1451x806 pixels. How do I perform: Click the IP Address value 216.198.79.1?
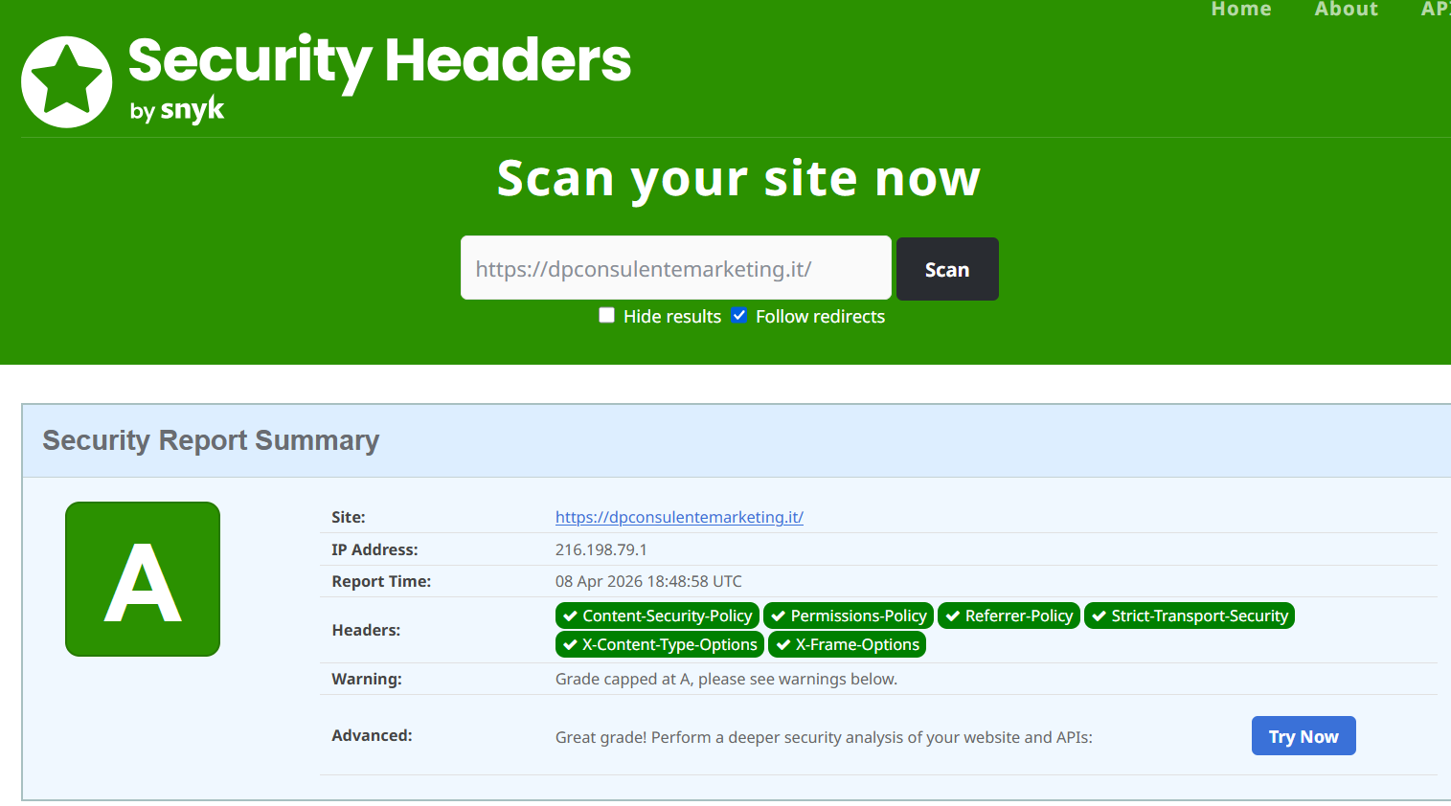[x=602, y=549]
